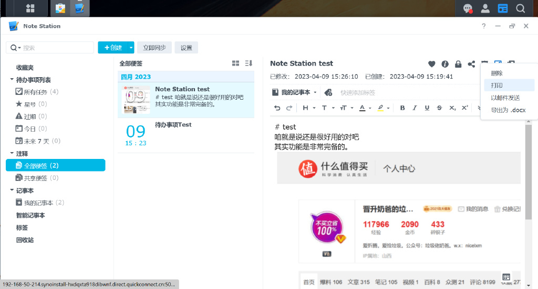538x289 pixels.
Task: Toggle subscript formatting
Action: tap(452, 108)
